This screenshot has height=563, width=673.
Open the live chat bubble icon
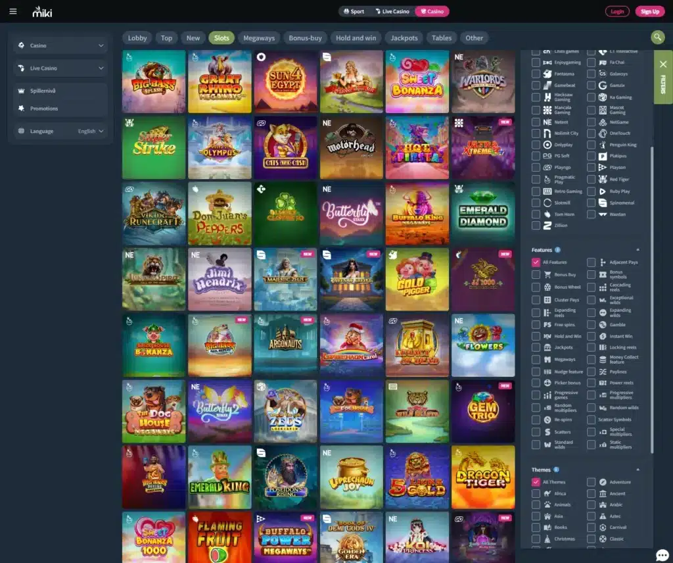(x=662, y=555)
